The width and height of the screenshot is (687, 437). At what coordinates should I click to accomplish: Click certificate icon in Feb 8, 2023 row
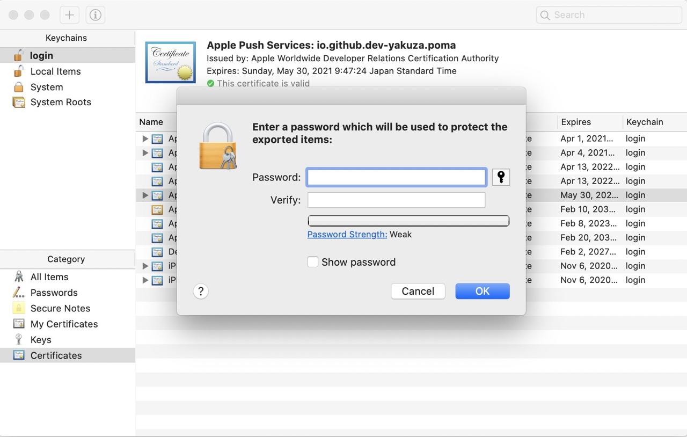157,223
